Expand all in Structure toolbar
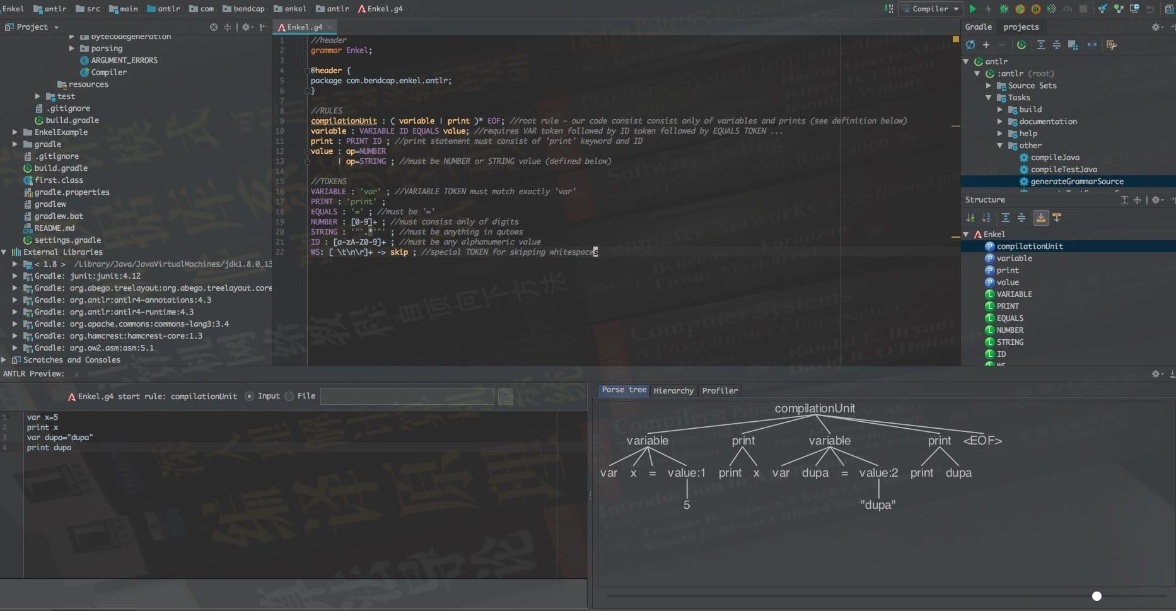Image resolution: width=1176 pixels, height=611 pixels. 1006,218
